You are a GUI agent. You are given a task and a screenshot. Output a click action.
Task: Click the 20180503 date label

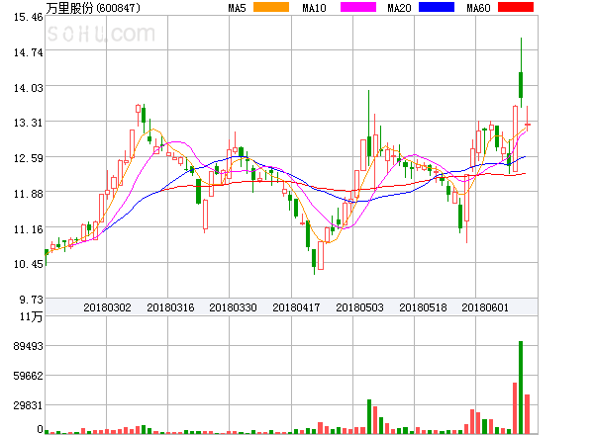click(359, 307)
